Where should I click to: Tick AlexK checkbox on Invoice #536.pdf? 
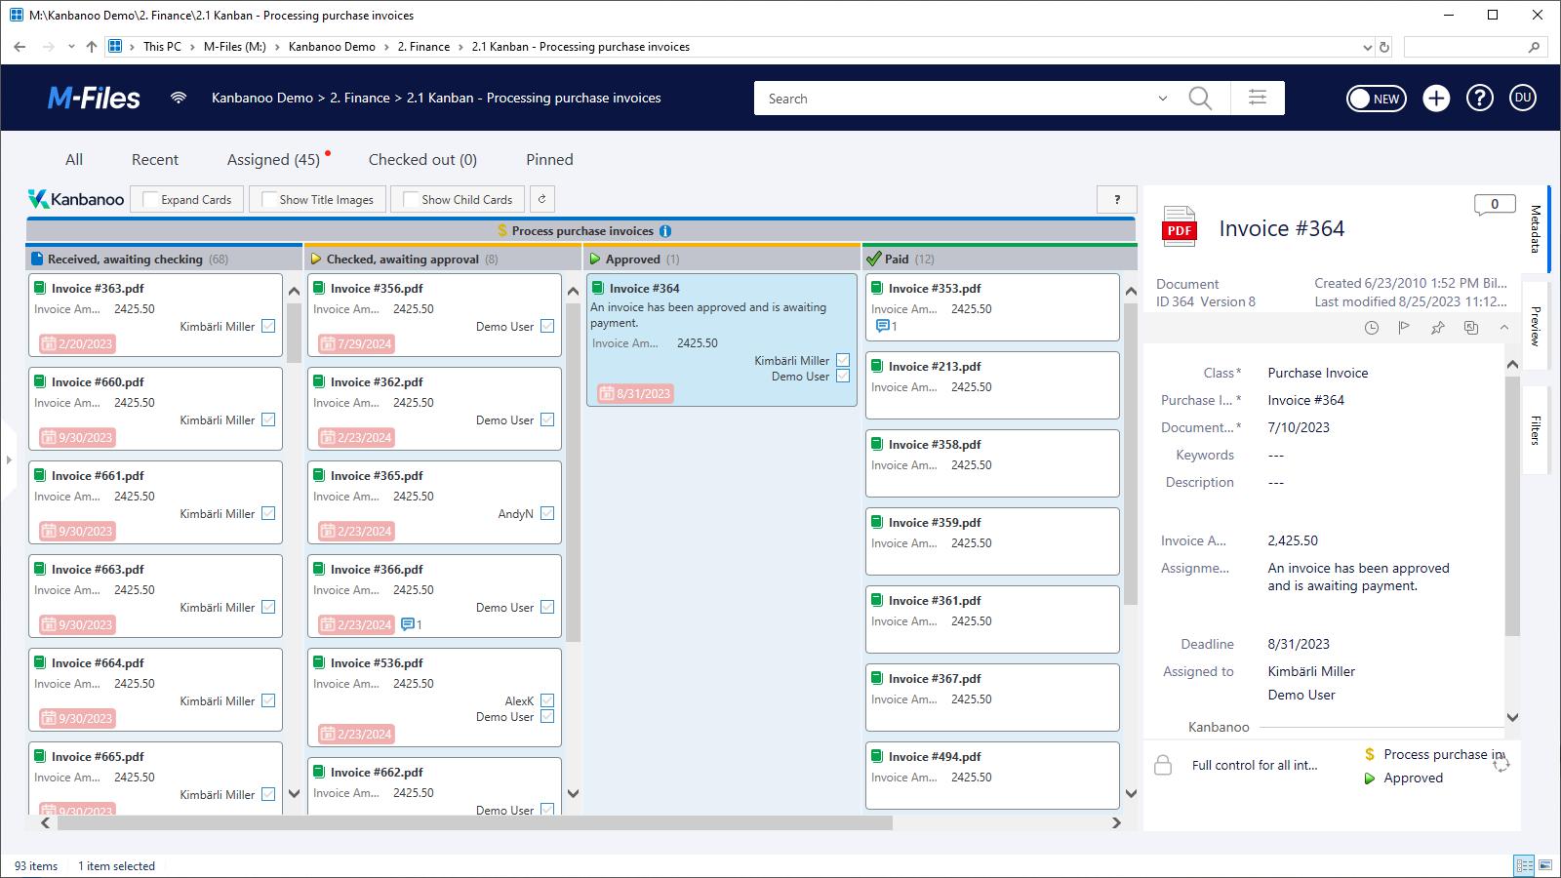pyautogui.click(x=547, y=700)
